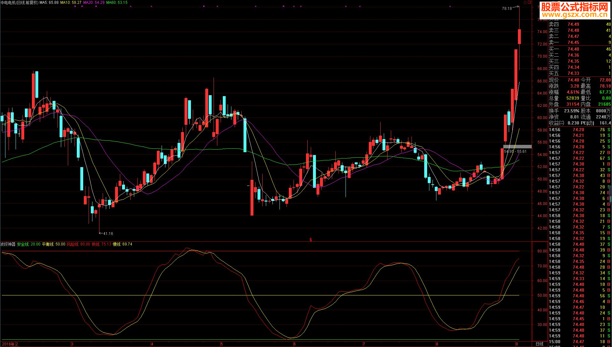
Task: Click the 最高 value 78.18 in the quote panel
Action: [x=605, y=86]
